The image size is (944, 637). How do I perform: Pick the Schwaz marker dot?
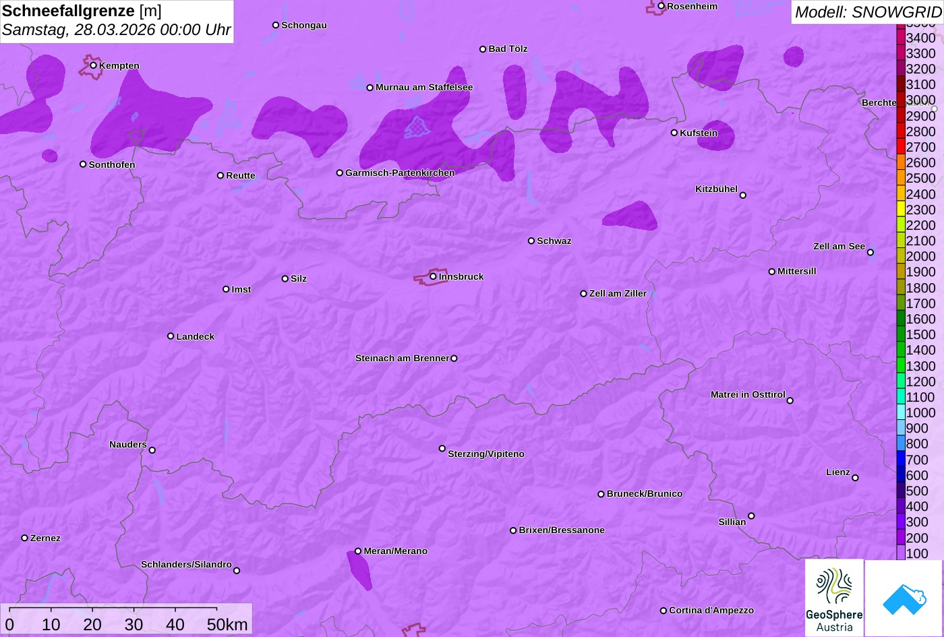click(x=531, y=241)
